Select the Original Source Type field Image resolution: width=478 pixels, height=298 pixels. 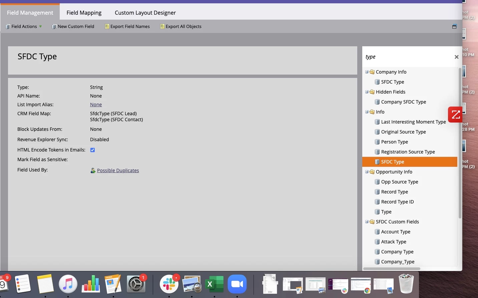click(x=404, y=132)
